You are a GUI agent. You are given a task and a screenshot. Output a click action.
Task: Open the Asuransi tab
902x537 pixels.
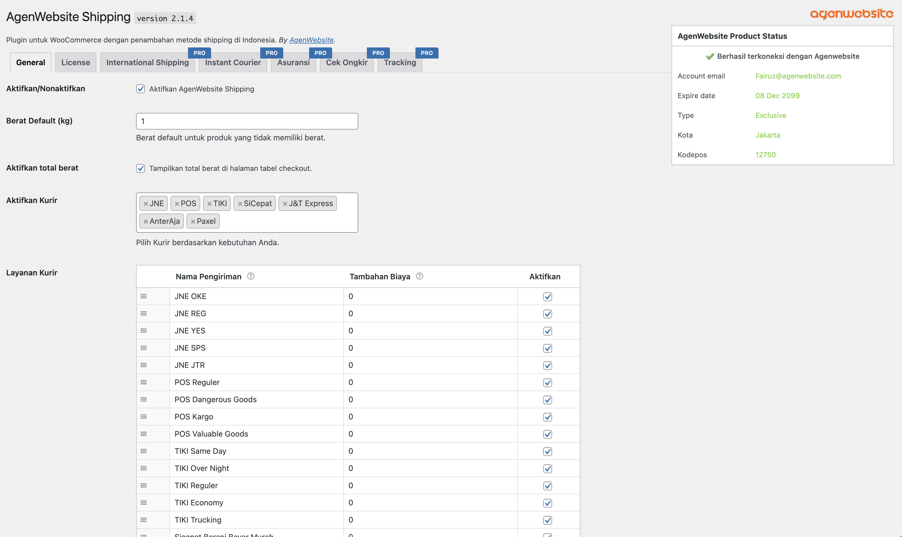tap(294, 62)
